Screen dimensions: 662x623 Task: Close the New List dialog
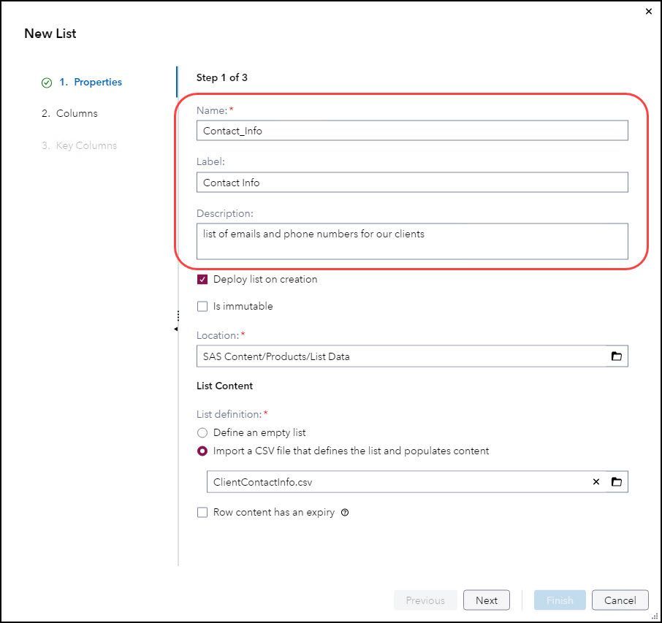tap(649, 12)
